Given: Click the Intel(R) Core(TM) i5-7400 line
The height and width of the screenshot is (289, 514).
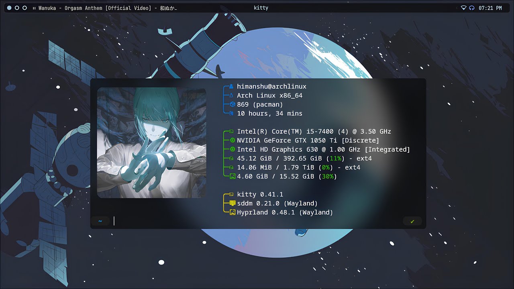Looking at the screenshot, I should point(314,131).
